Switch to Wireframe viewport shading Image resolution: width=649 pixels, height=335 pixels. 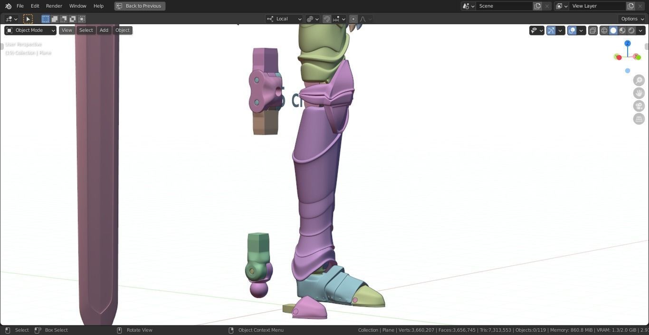[604, 30]
